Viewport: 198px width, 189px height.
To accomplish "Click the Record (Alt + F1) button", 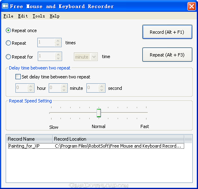I will [x=167, y=32].
